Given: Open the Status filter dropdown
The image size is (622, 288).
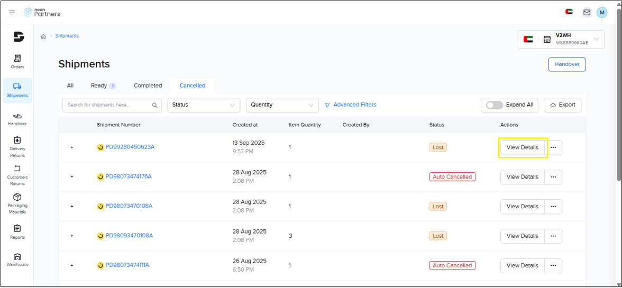Looking at the screenshot, I should 204,105.
